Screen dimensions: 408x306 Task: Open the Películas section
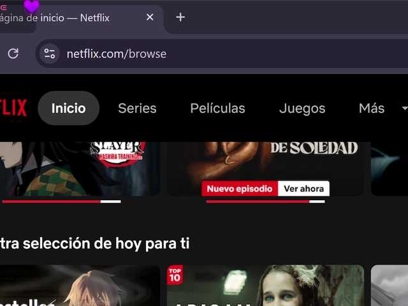tap(217, 108)
